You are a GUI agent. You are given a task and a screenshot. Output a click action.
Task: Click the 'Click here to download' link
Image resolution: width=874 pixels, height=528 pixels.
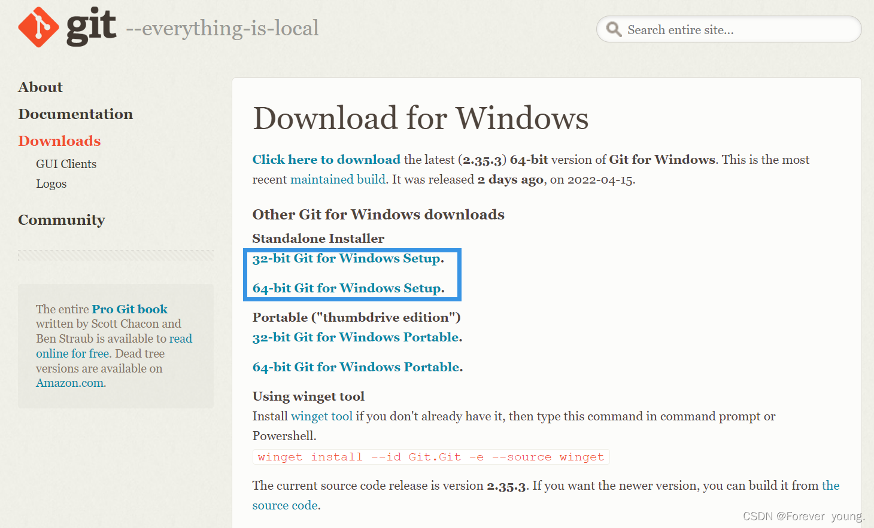pyautogui.click(x=326, y=160)
